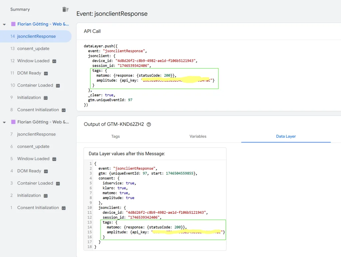This screenshot has height=257, width=341.
Task: Click code icon next to event 11 DOM Ready
Action: (46, 73)
